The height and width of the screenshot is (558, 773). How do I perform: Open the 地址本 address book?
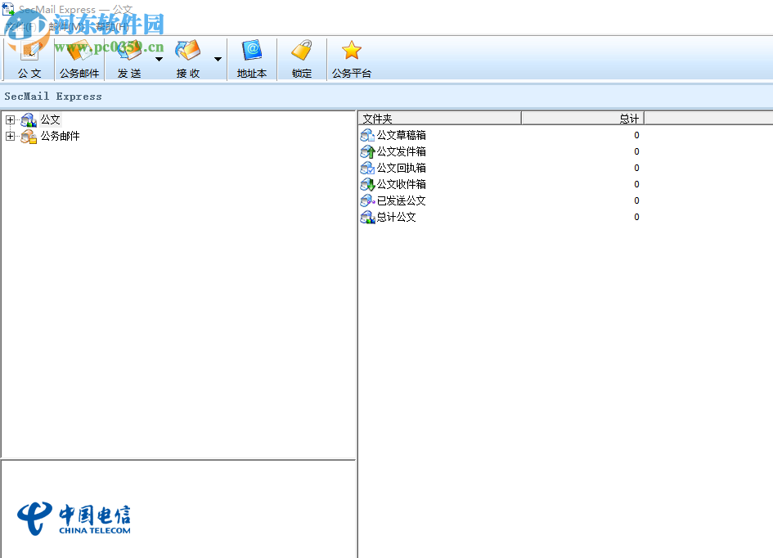click(x=252, y=59)
